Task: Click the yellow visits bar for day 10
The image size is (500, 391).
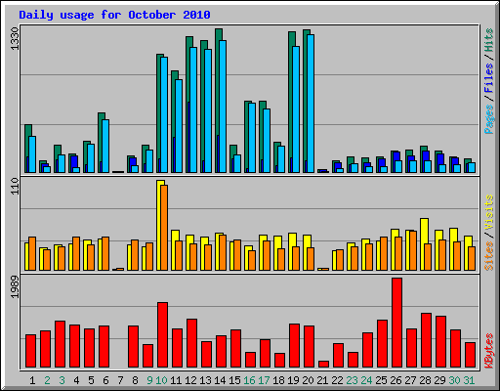Action: point(158,225)
